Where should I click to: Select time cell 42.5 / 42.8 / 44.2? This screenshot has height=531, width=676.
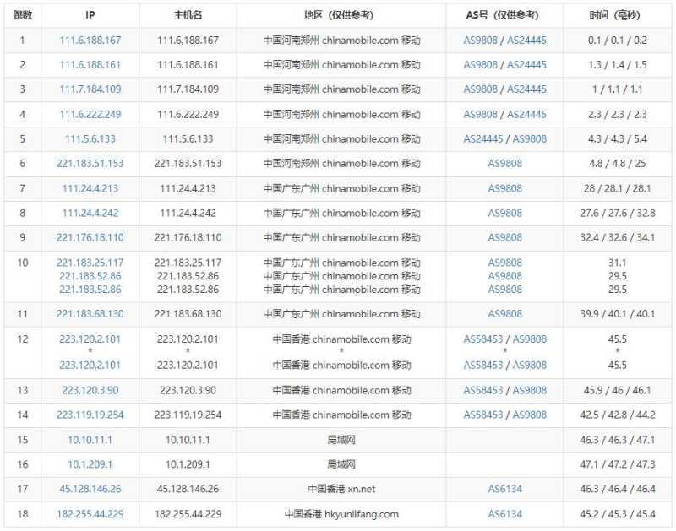pyautogui.click(x=618, y=415)
